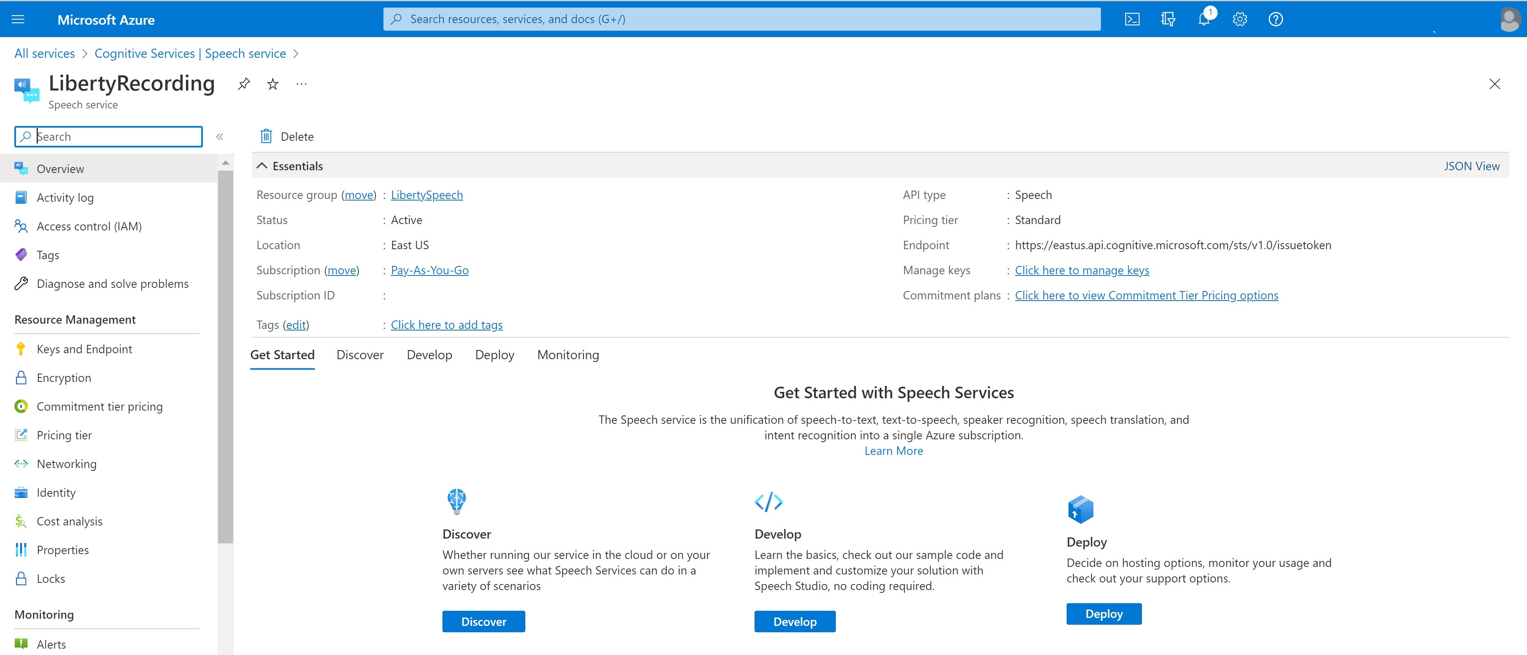Image resolution: width=1527 pixels, height=655 pixels.
Task: Click the LibertyRecording favorite star icon
Action: [x=274, y=84]
